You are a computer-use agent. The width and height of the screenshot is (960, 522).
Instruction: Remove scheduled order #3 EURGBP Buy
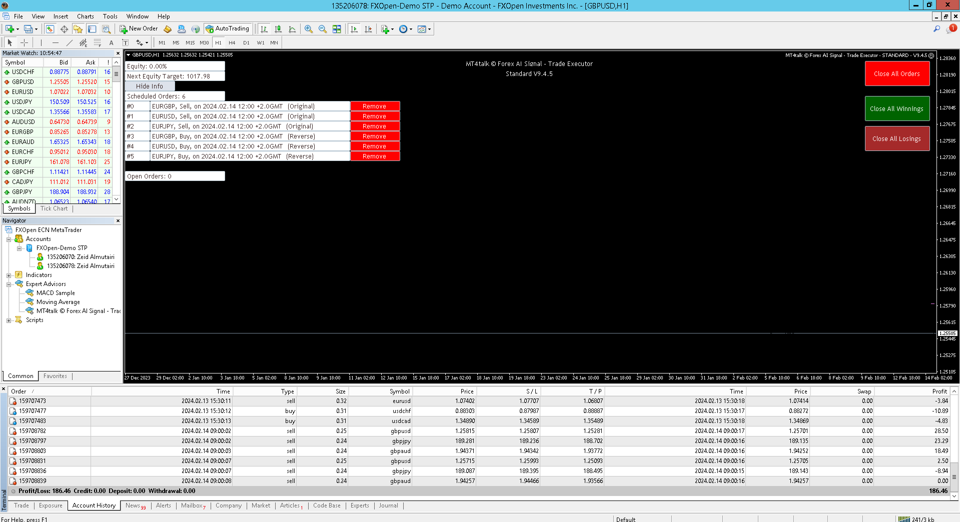(x=374, y=136)
